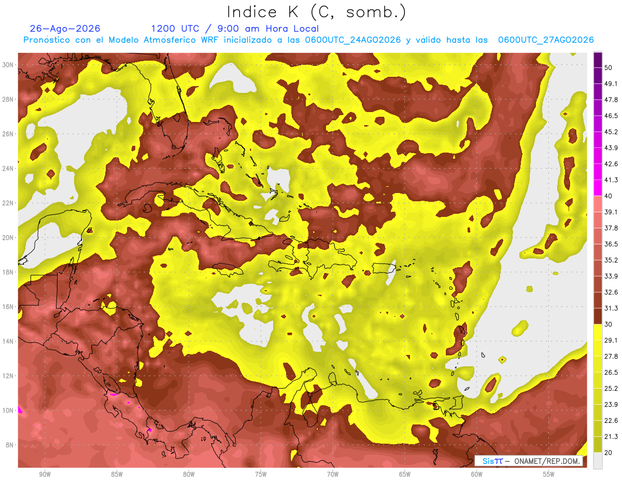The width and height of the screenshot is (622, 481).
Task: Click the colorbar value "41.3"
Action: 611,180
